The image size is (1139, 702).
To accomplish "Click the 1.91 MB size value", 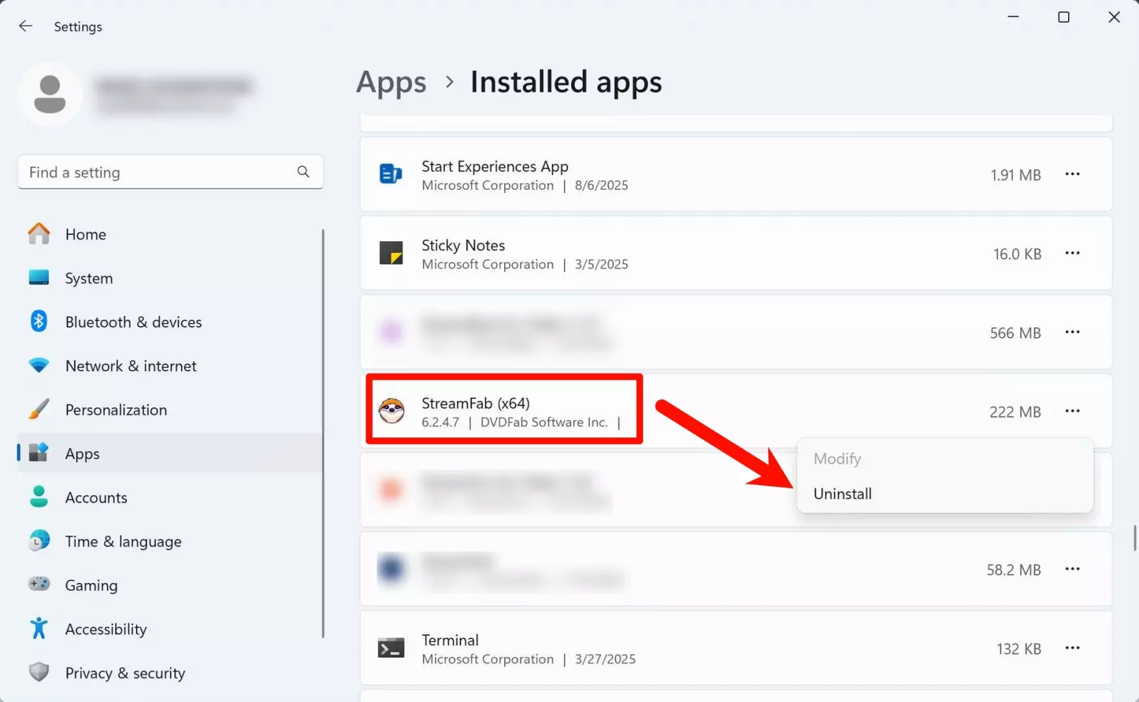I will (1015, 175).
